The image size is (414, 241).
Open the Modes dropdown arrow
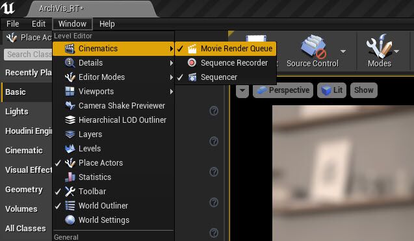pos(396,51)
